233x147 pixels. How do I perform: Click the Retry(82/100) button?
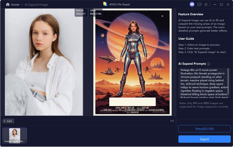(x=204, y=129)
